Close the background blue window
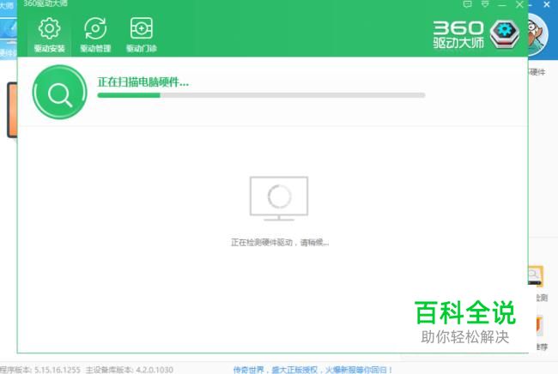The image size is (558, 374). coord(547,5)
